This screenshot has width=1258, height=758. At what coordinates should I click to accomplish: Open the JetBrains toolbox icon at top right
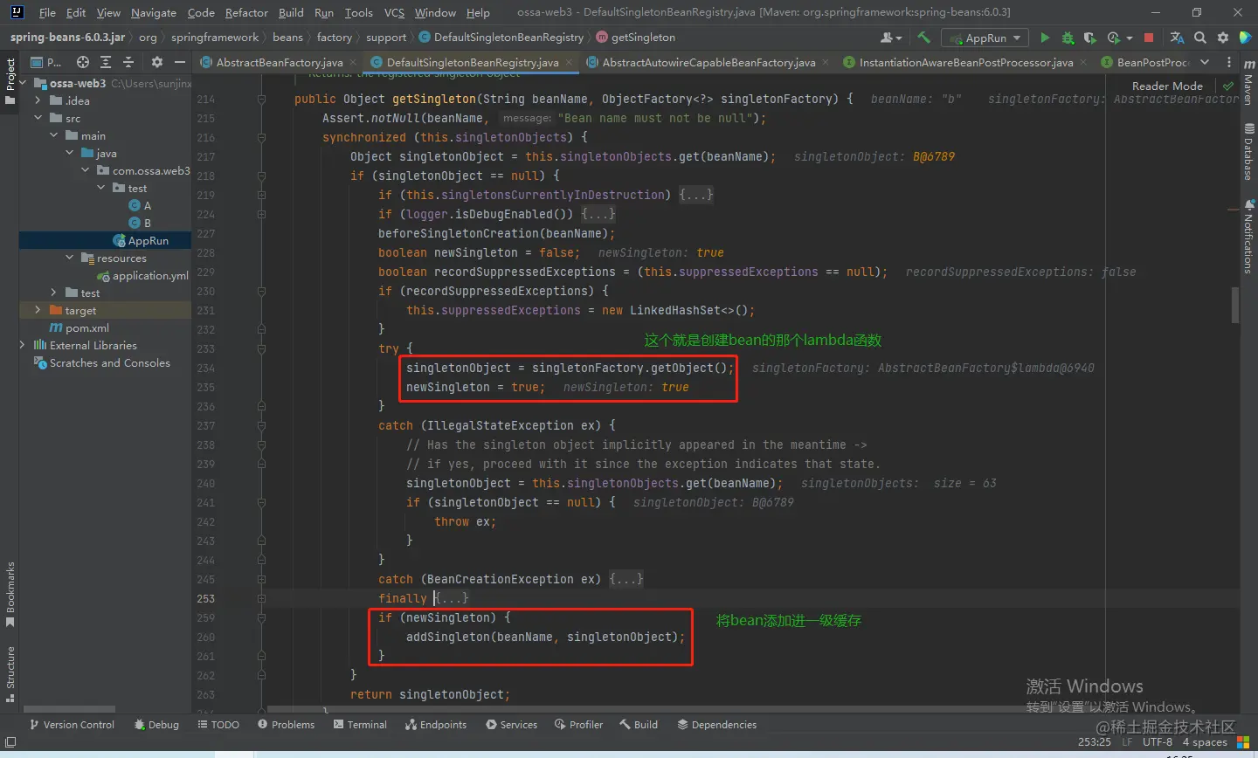coord(1245,38)
